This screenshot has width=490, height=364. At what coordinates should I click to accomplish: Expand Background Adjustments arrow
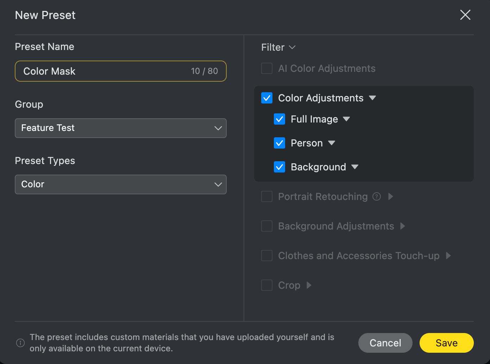[403, 226]
